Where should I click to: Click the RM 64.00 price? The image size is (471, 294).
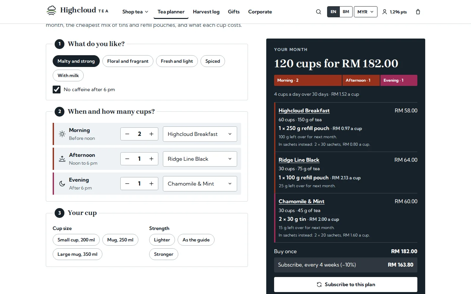click(406, 160)
